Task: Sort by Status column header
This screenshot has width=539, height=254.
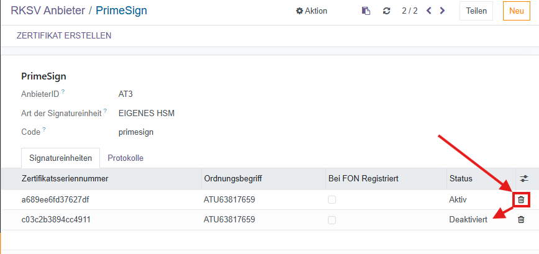Action: click(461, 179)
